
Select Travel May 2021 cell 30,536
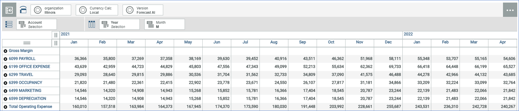click(188, 75)
